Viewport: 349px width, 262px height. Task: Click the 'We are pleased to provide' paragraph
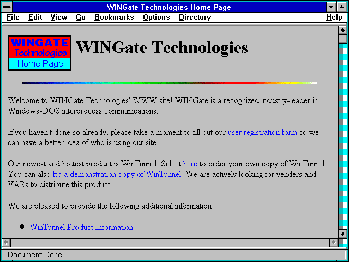110,206
